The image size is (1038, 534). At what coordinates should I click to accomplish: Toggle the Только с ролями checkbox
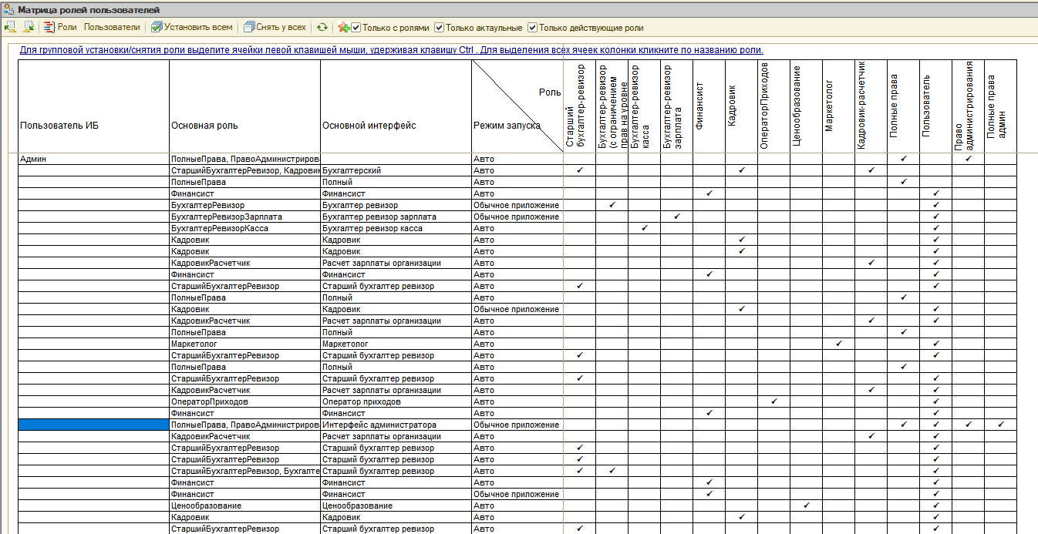(356, 28)
